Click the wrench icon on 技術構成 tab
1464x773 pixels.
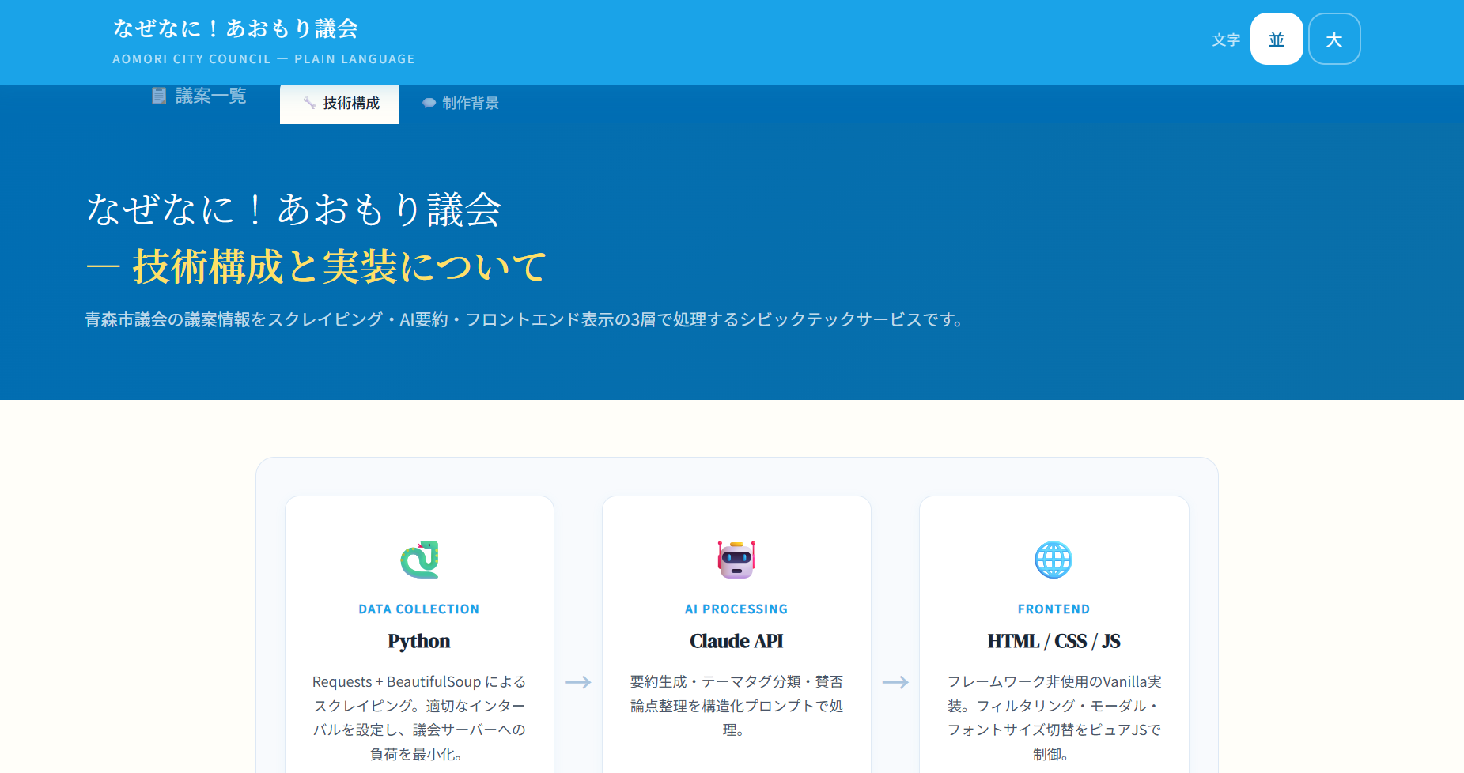[x=309, y=104]
